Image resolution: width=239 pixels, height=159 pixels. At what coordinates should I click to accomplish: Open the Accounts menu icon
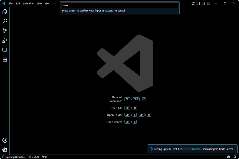pyautogui.click(x=5, y=140)
